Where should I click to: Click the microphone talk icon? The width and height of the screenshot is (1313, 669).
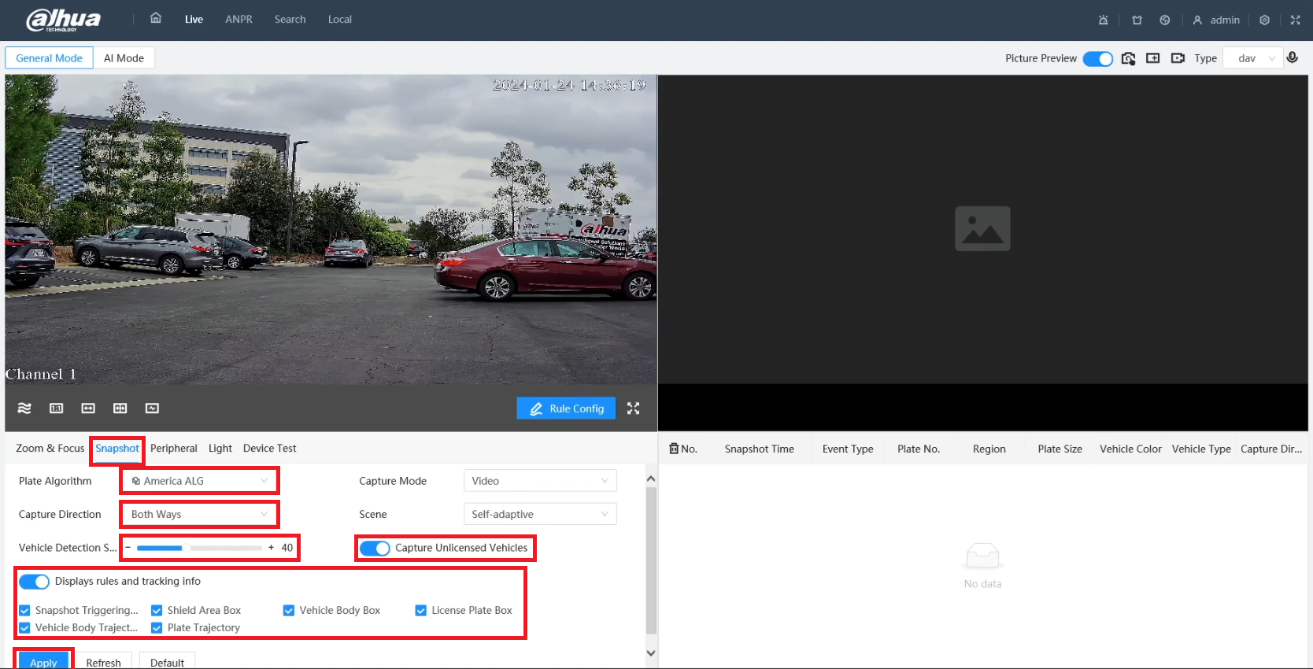pyautogui.click(x=1292, y=57)
